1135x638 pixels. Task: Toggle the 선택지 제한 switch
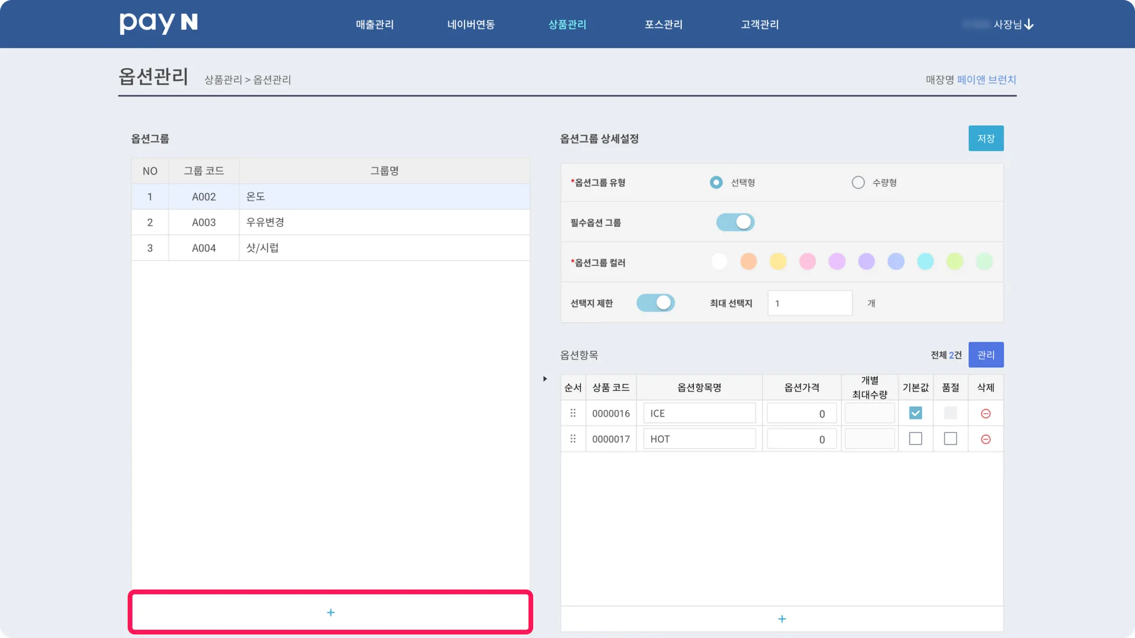click(655, 303)
